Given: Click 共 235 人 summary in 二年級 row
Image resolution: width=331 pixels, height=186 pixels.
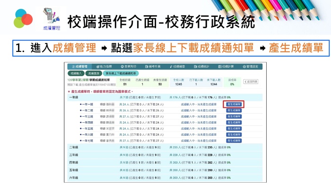Looking at the screenshot, I should click(x=175, y=147).
